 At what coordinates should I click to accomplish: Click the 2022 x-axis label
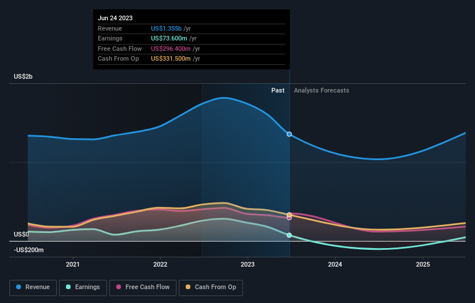(160, 264)
